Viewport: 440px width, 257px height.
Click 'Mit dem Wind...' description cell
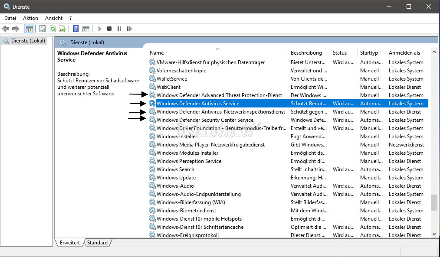[x=309, y=211]
